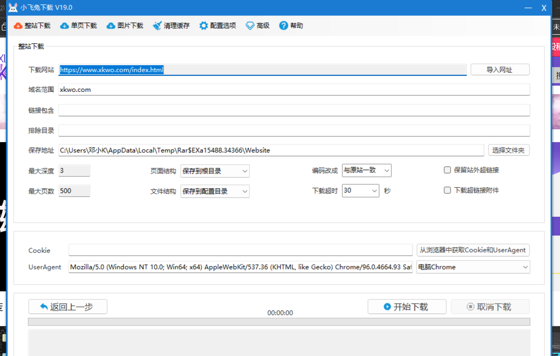Click the 清理缓存 broom icon
The image size is (560, 356).
pyautogui.click(x=157, y=26)
